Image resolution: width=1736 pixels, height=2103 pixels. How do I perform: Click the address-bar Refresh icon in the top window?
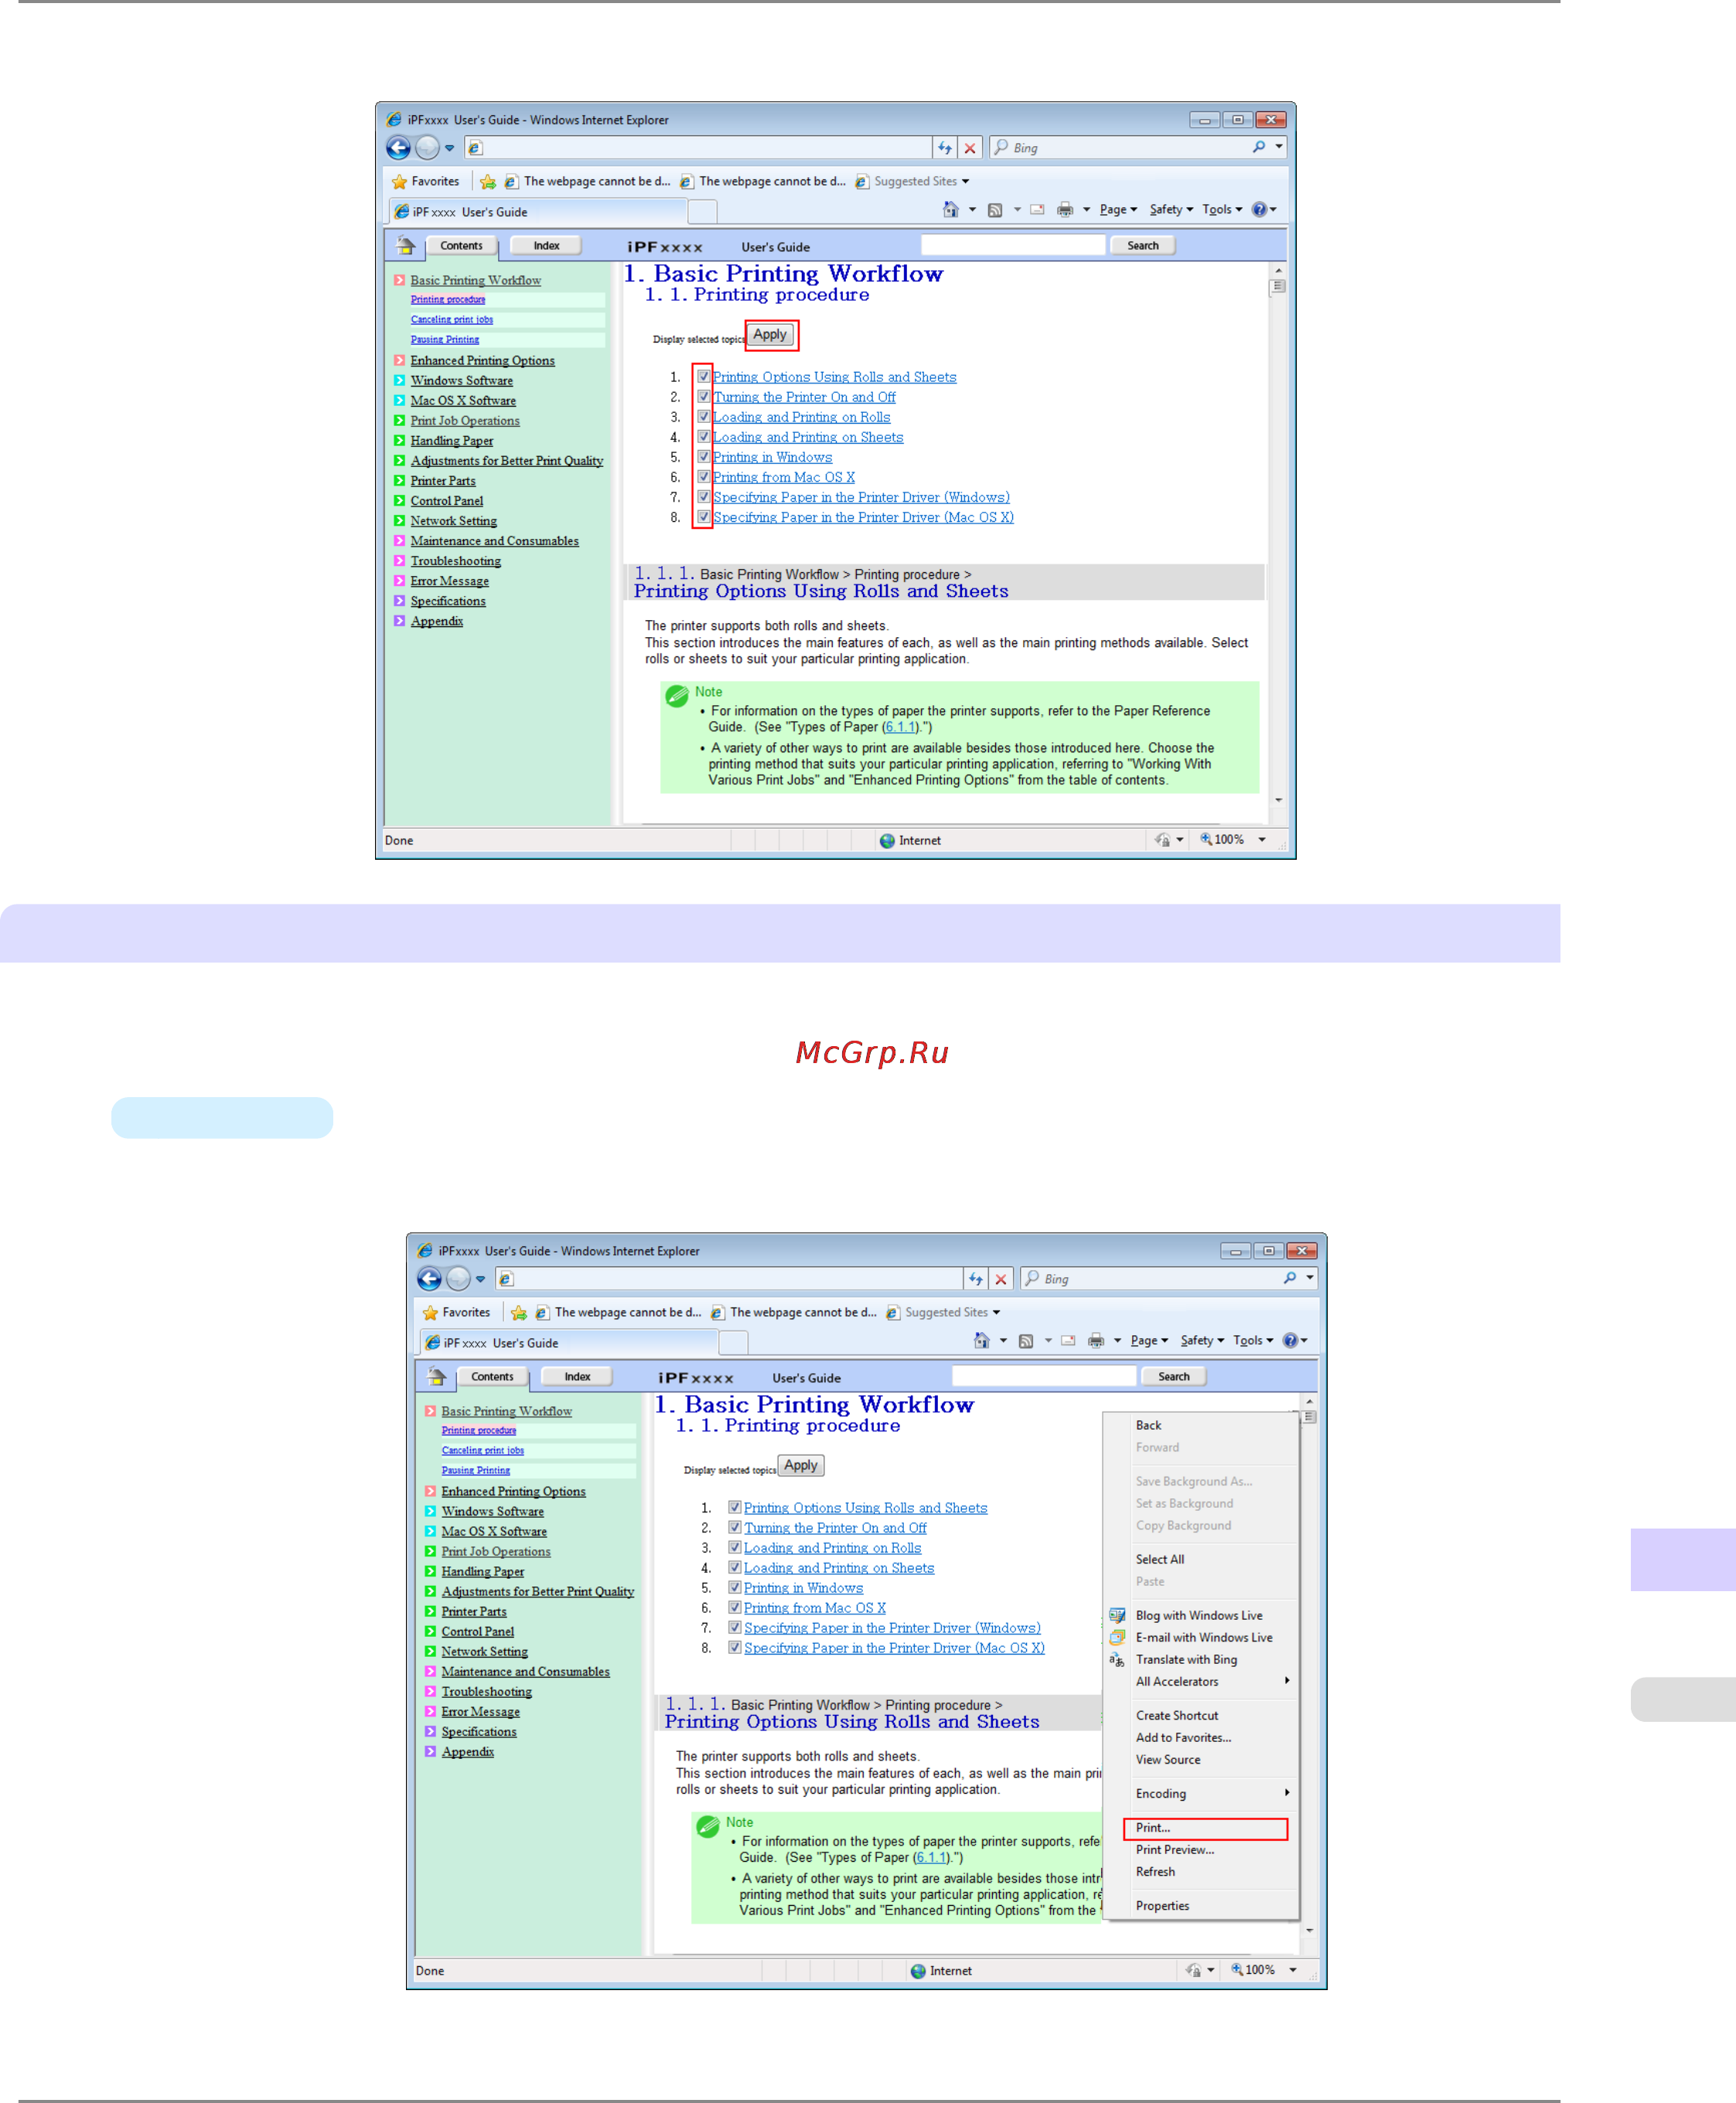945,148
